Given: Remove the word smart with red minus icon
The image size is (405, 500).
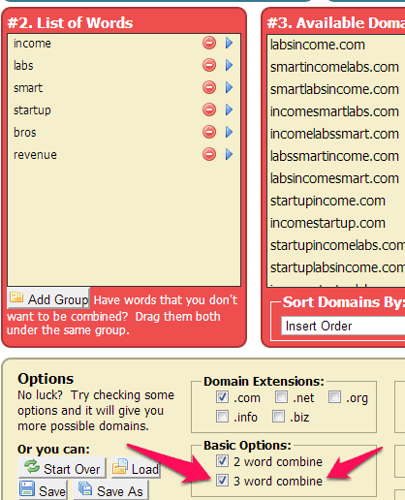Looking at the screenshot, I should coord(209,87).
